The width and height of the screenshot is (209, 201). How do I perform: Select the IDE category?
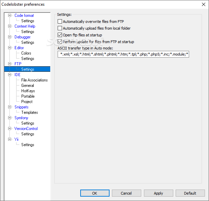[17, 75]
